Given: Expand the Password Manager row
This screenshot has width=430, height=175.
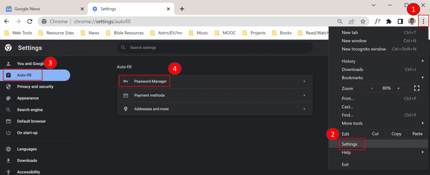Looking at the screenshot, I should (215, 81).
